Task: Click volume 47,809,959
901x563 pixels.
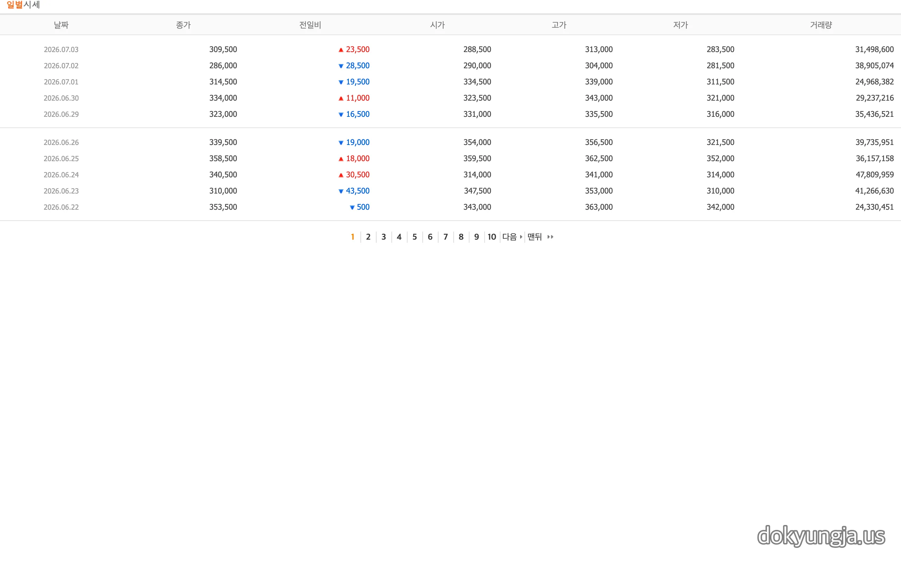Action: click(874, 175)
